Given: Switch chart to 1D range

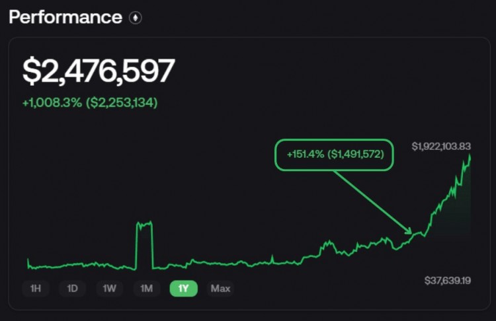Looking at the screenshot, I should (73, 289).
